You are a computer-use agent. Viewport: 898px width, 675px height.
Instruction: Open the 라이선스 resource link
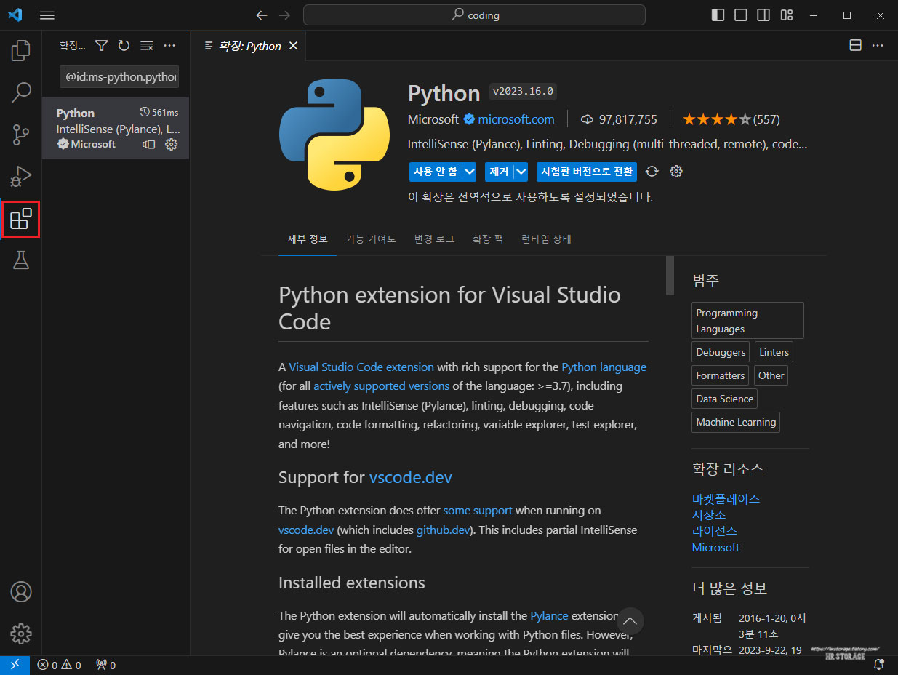pyautogui.click(x=715, y=530)
